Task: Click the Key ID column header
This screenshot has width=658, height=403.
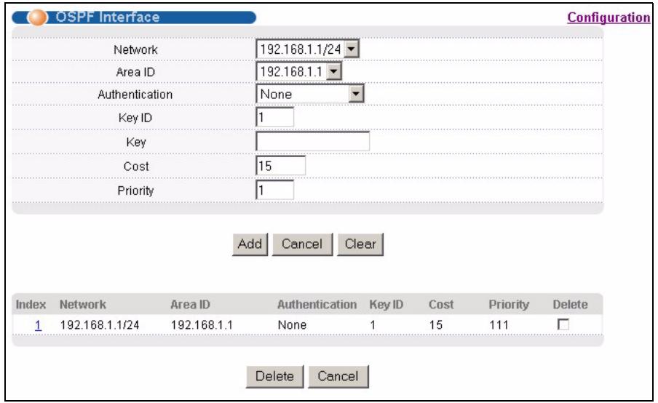Action: coord(386,305)
